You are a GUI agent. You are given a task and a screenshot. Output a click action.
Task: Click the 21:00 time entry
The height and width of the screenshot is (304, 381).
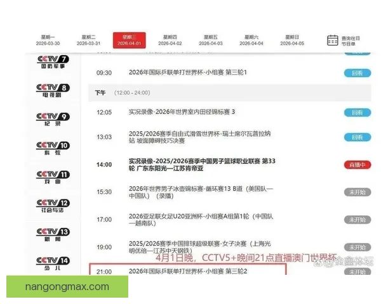(x=104, y=272)
